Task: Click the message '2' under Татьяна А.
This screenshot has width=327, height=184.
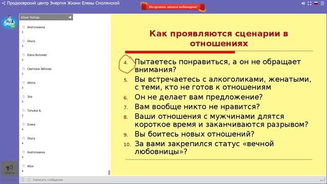Action: point(22,116)
